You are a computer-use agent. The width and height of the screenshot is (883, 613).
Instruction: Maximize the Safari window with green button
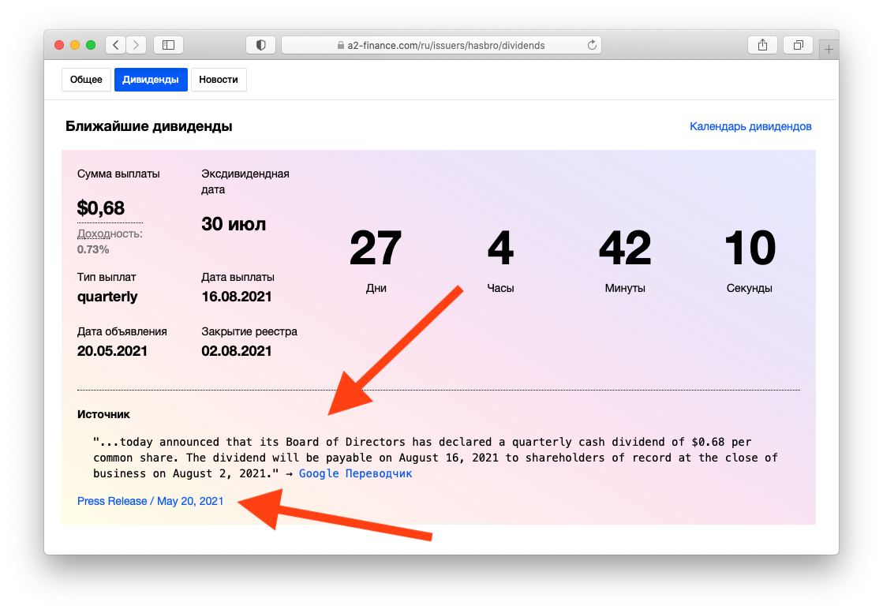click(91, 45)
